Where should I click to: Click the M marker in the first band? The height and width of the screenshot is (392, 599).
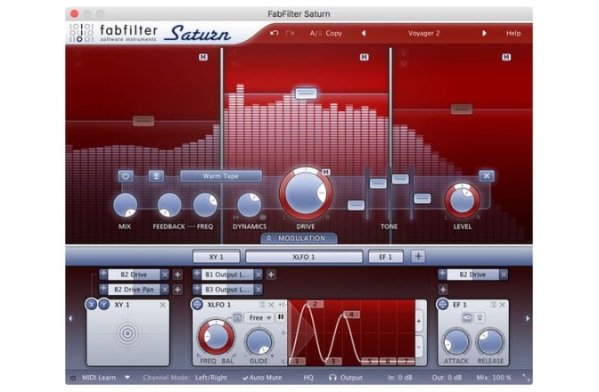203,57
